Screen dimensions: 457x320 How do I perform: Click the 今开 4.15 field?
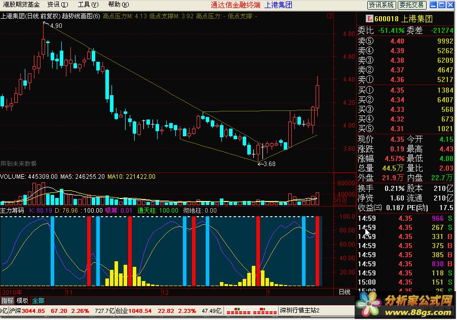point(430,139)
